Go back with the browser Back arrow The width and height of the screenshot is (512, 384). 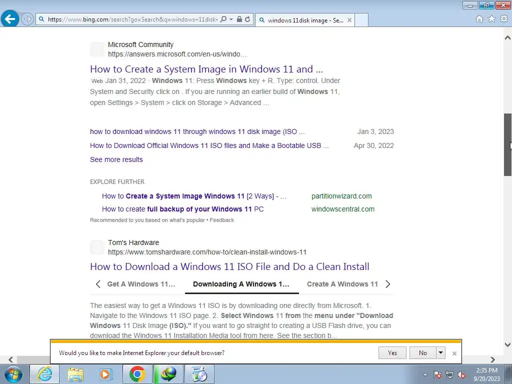pyautogui.click(x=10, y=19)
